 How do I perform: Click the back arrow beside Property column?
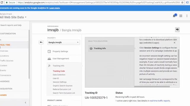pyautogui.click(x=41, y=42)
